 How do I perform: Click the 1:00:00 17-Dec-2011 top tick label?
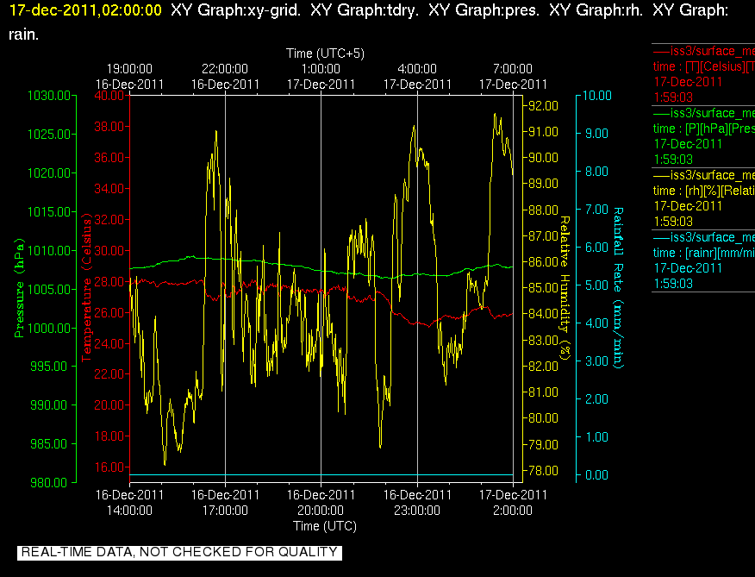click(321, 77)
